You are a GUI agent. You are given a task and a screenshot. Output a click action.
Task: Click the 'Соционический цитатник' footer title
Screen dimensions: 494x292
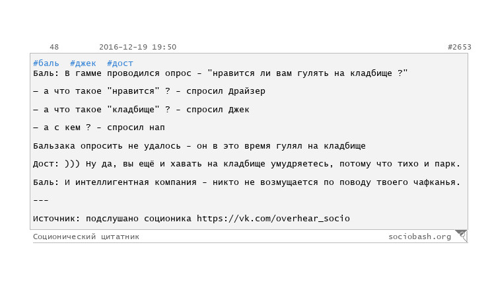pyautogui.click(x=86, y=237)
